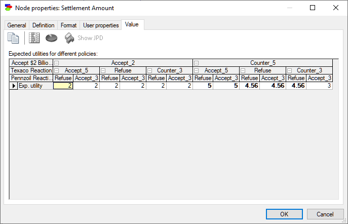
Task: Collapse Refuse group under Counter_5
Action: tap(243, 70)
